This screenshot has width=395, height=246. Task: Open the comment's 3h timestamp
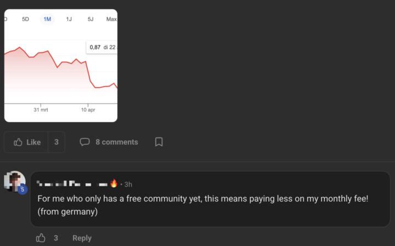128,184
